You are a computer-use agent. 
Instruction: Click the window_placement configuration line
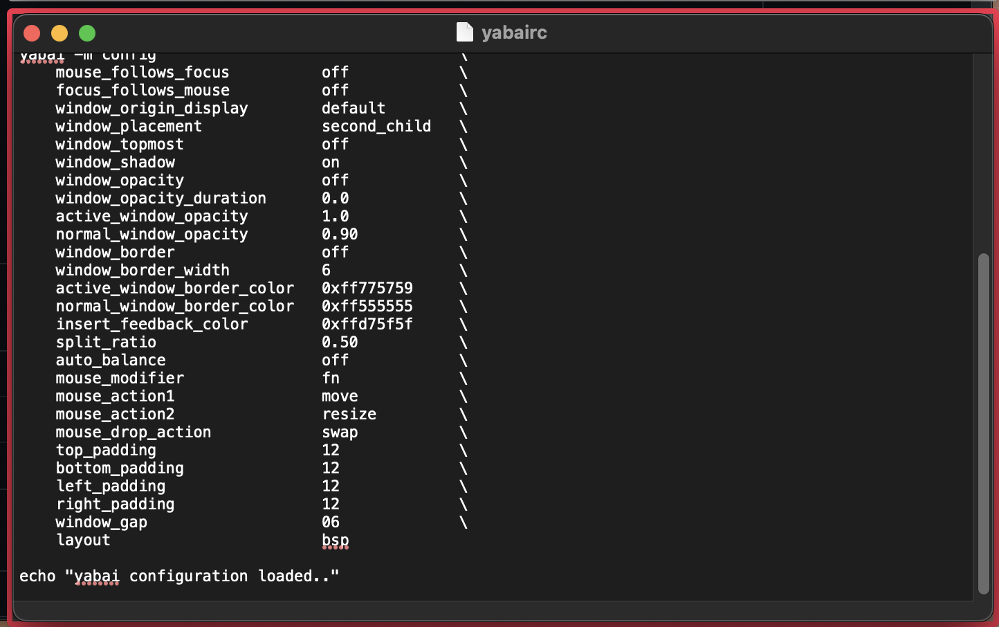(x=128, y=126)
